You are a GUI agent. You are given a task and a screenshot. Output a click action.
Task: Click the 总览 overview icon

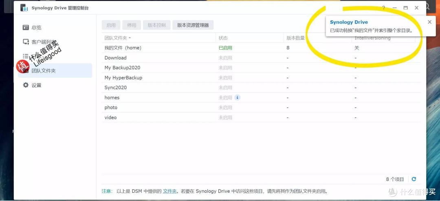point(26,28)
